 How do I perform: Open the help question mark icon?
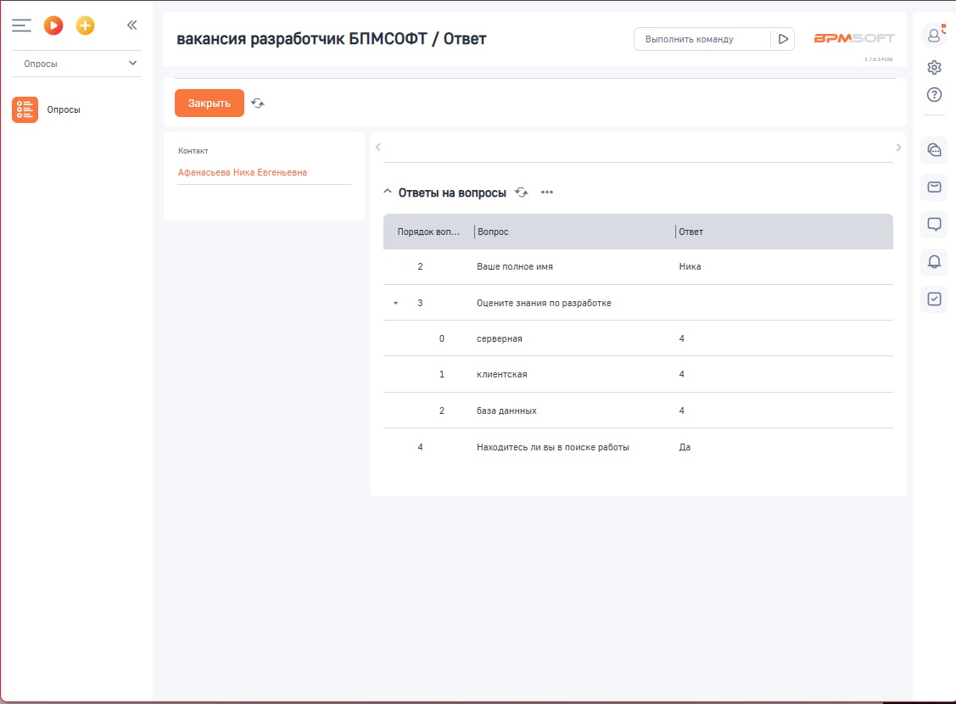[934, 94]
